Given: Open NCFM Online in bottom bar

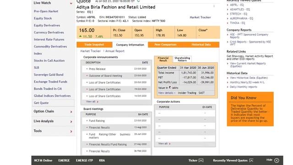Looking at the screenshot, I should [43, 160].
